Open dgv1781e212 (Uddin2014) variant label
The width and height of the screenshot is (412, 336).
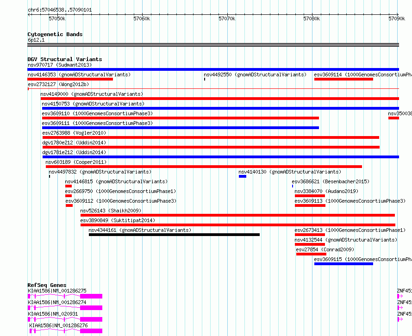pos(74,152)
